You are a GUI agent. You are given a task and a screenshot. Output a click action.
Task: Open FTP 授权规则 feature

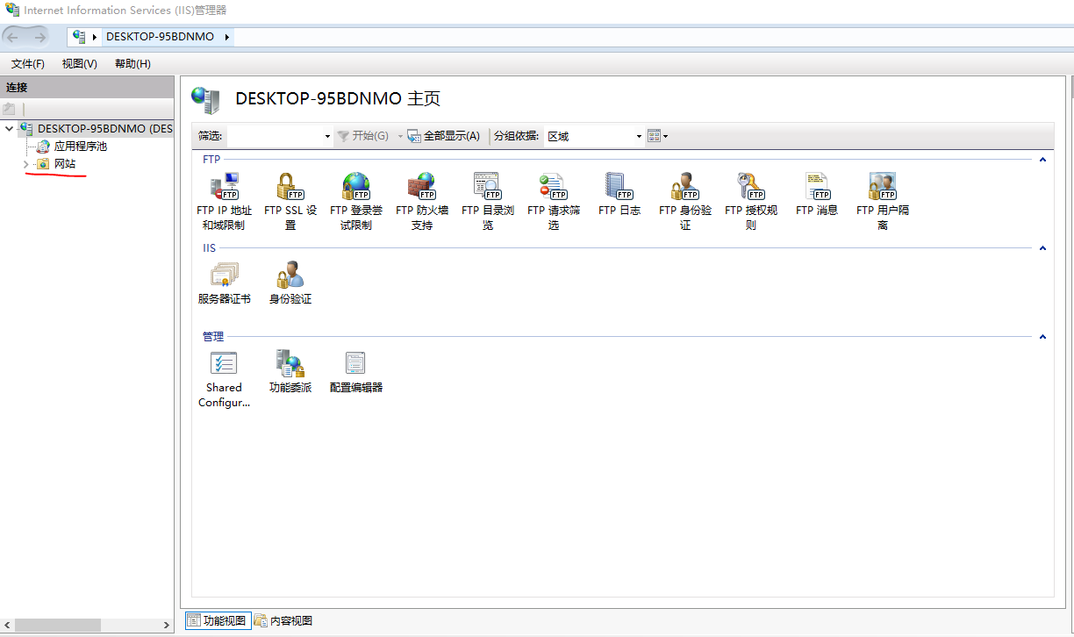[x=751, y=201]
